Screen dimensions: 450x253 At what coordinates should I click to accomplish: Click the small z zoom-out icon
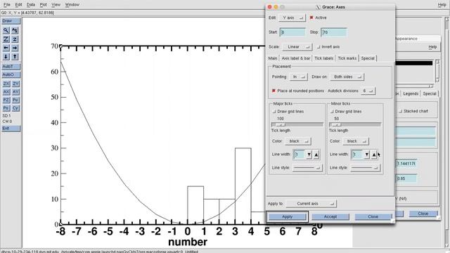tap(15, 39)
